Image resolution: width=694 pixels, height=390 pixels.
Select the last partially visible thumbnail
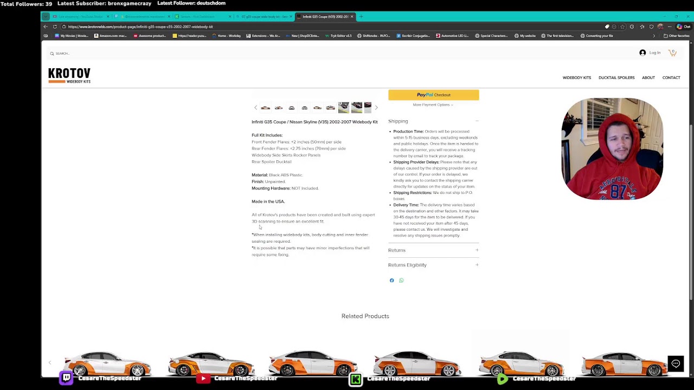pos(368,108)
